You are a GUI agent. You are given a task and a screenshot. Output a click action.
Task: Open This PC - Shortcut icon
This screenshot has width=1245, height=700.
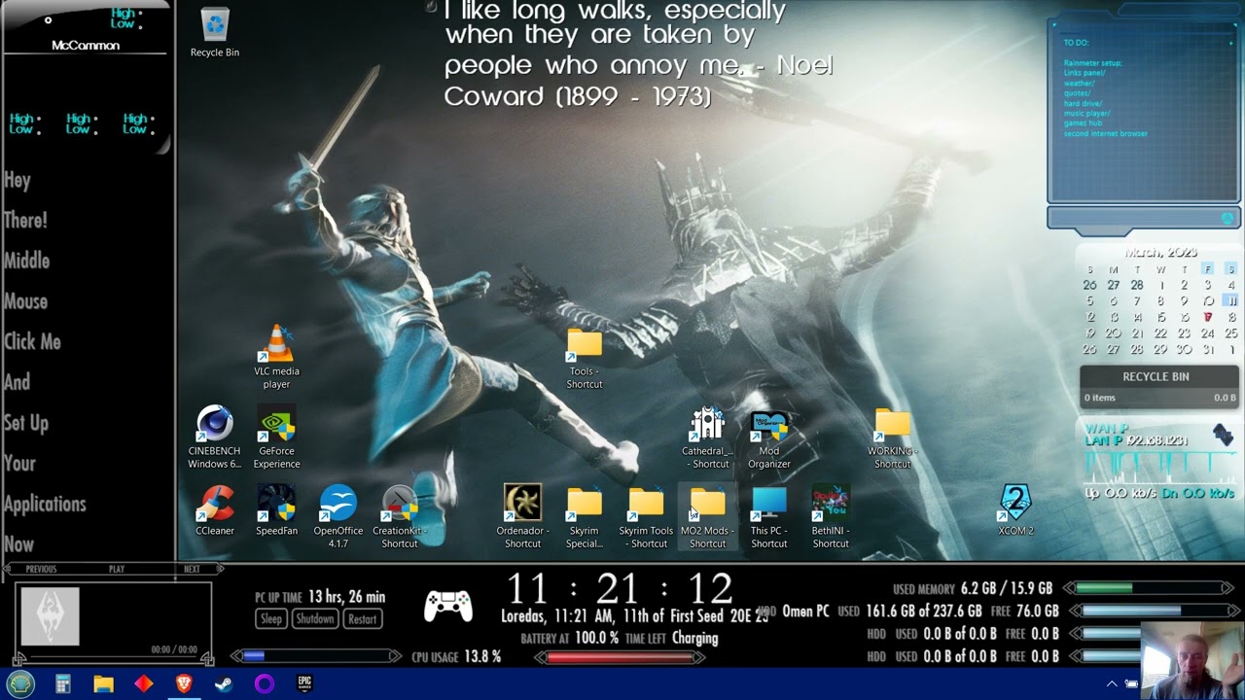tap(768, 517)
